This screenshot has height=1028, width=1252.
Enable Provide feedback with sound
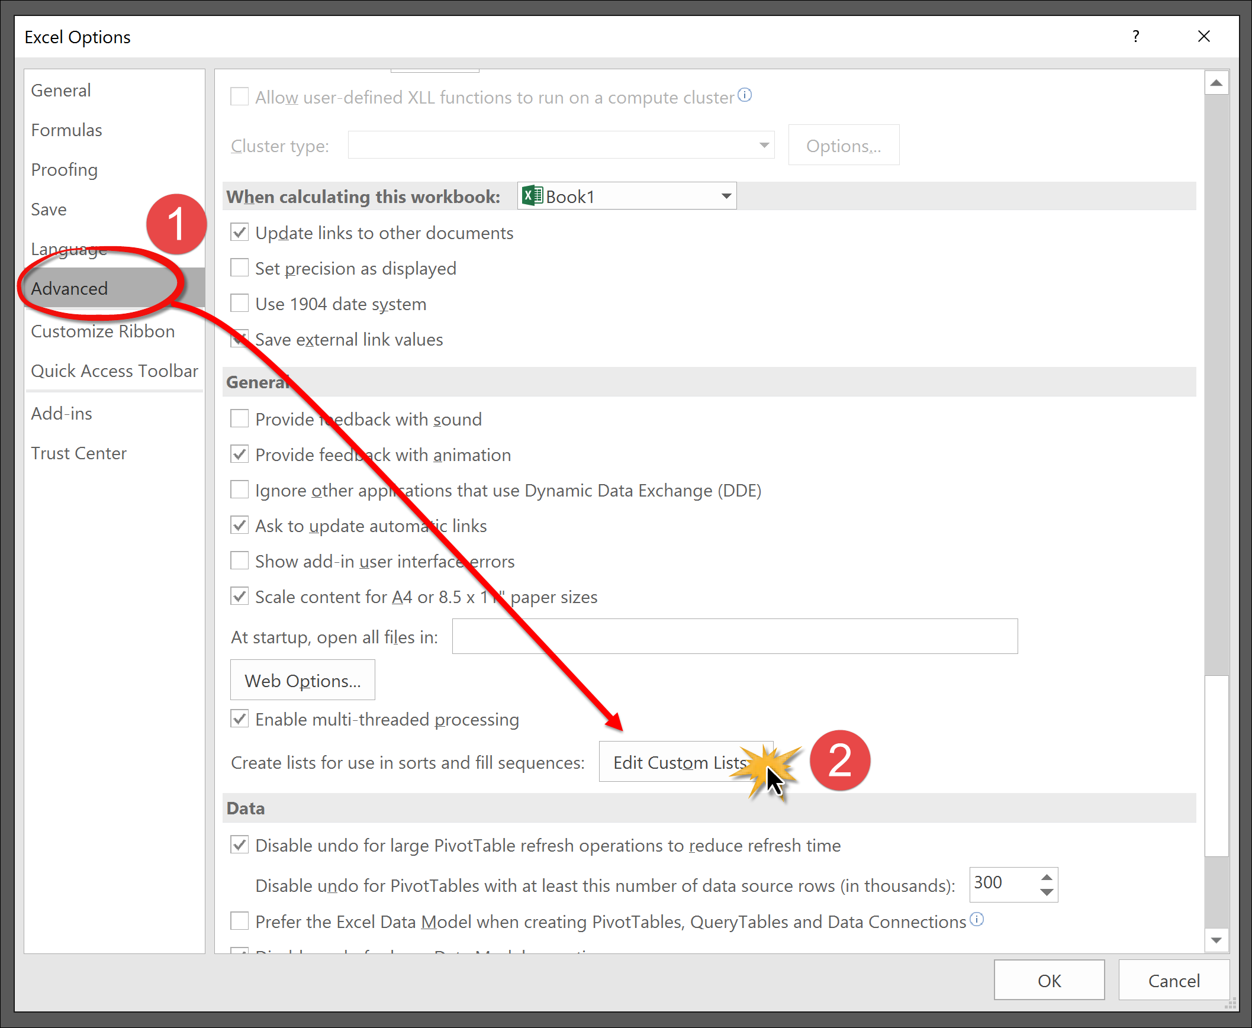point(239,418)
